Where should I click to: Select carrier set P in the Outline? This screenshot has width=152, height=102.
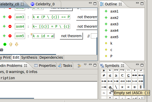(x=111, y=56)
